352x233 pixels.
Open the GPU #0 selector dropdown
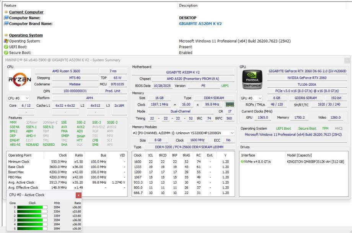[251, 98]
